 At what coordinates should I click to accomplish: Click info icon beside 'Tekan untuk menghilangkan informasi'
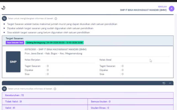click(56, 18)
